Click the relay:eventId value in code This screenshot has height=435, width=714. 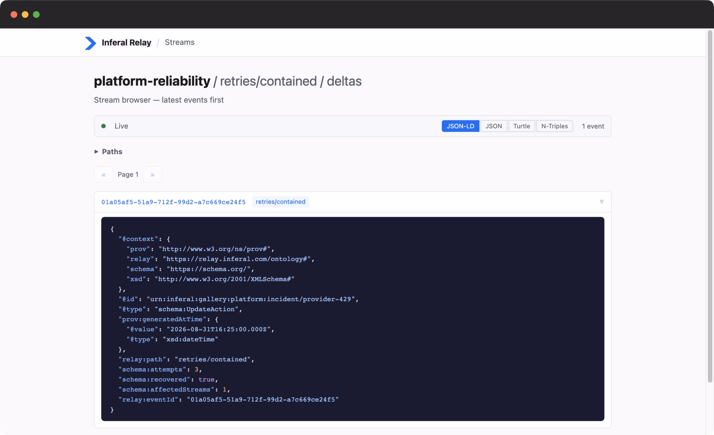click(x=263, y=400)
